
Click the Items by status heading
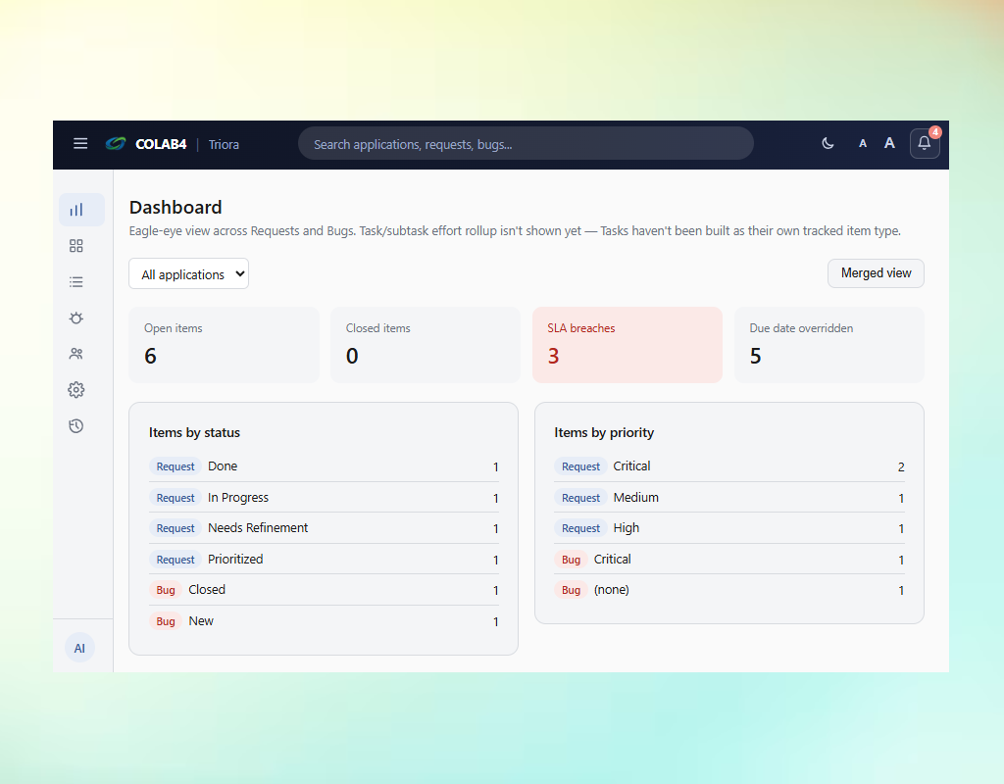pos(195,432)
